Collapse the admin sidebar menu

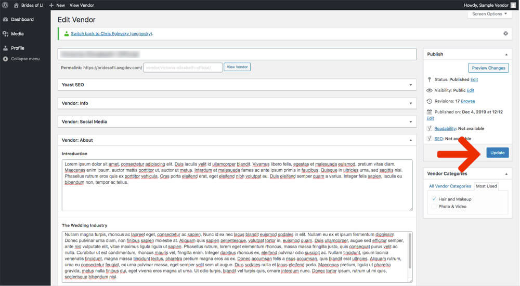[x=25, y=59]
